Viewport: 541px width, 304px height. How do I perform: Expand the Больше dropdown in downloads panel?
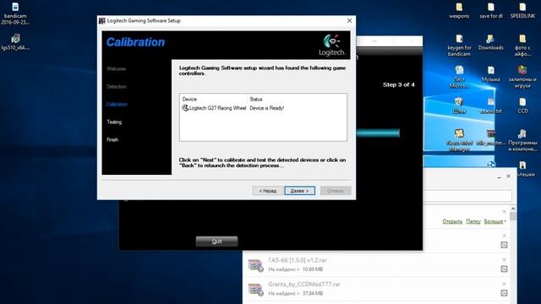coord(495,221)
